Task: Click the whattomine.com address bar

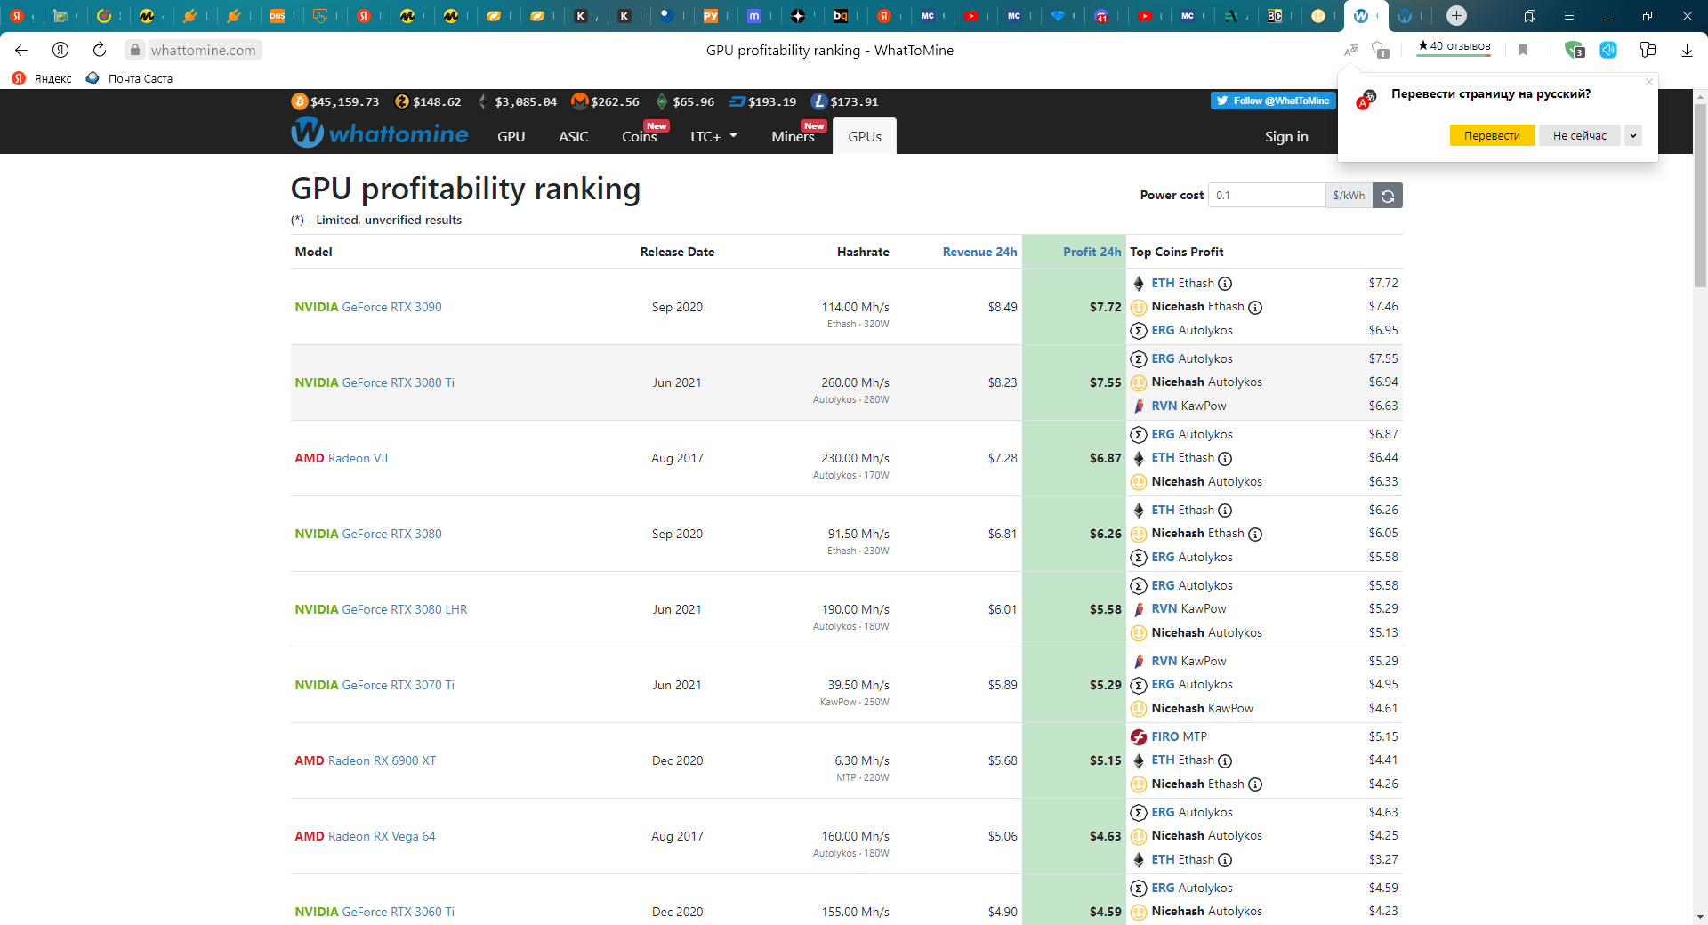Action: pos(203,50)
